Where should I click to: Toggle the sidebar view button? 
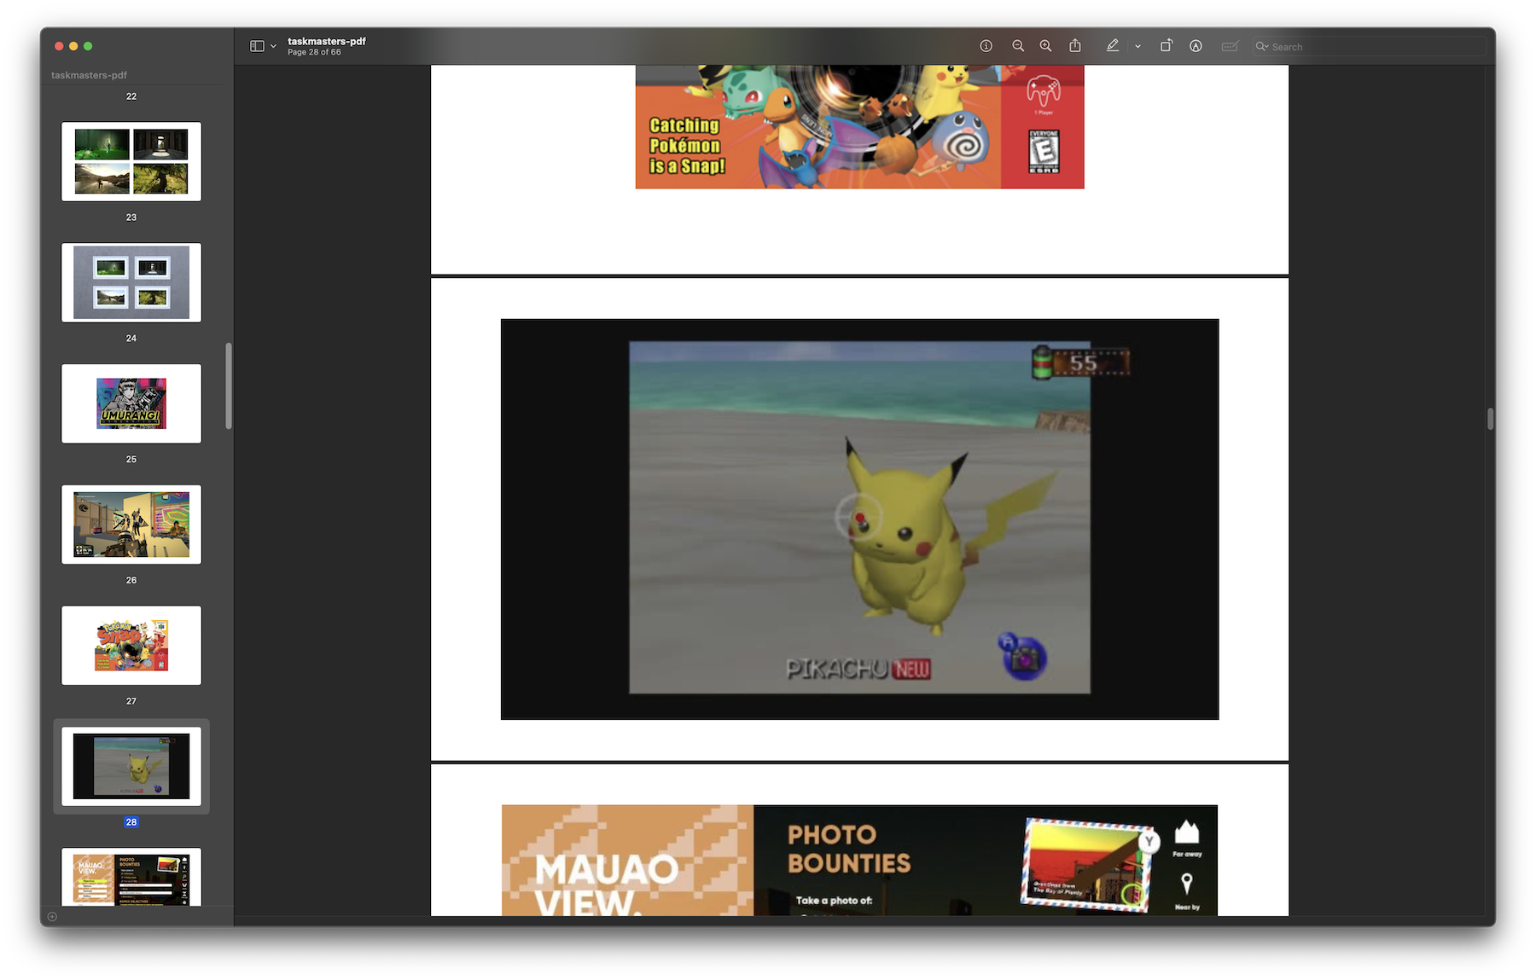[x=257, y=46]
